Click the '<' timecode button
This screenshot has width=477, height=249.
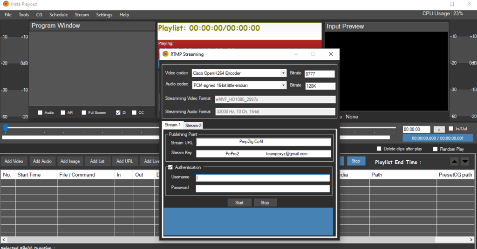pyautogui.click(x=439, y=130)
